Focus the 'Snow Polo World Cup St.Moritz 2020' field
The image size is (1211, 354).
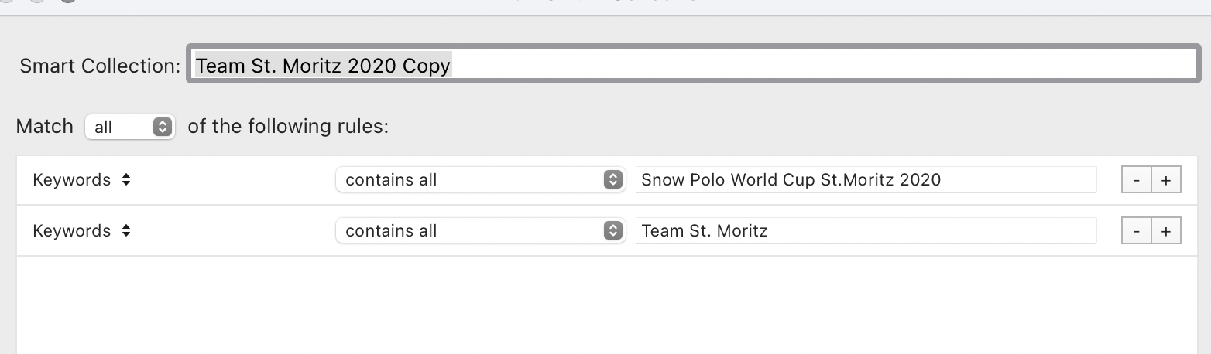click(x=865, y=180)
